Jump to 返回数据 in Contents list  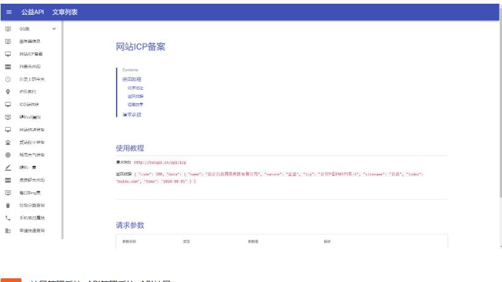pos(136,96)
